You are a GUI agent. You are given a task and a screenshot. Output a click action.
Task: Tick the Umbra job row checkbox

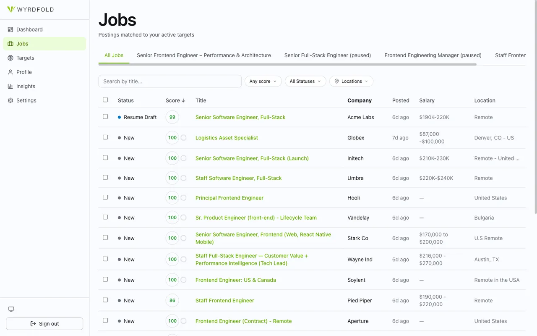click(x=105, y=178)
